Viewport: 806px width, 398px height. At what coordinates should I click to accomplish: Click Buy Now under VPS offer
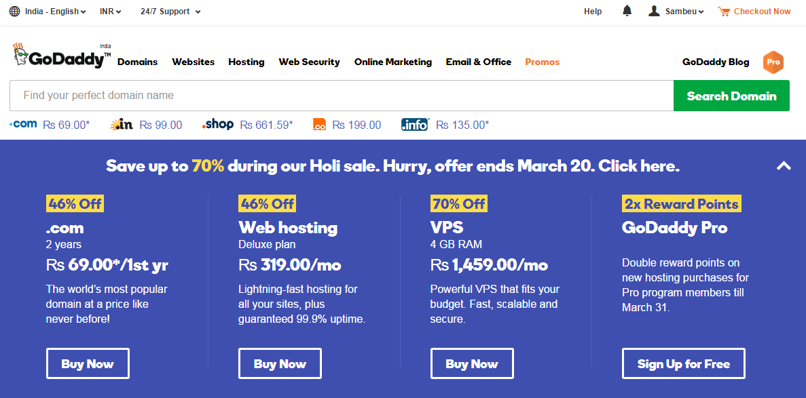[472, 363]
